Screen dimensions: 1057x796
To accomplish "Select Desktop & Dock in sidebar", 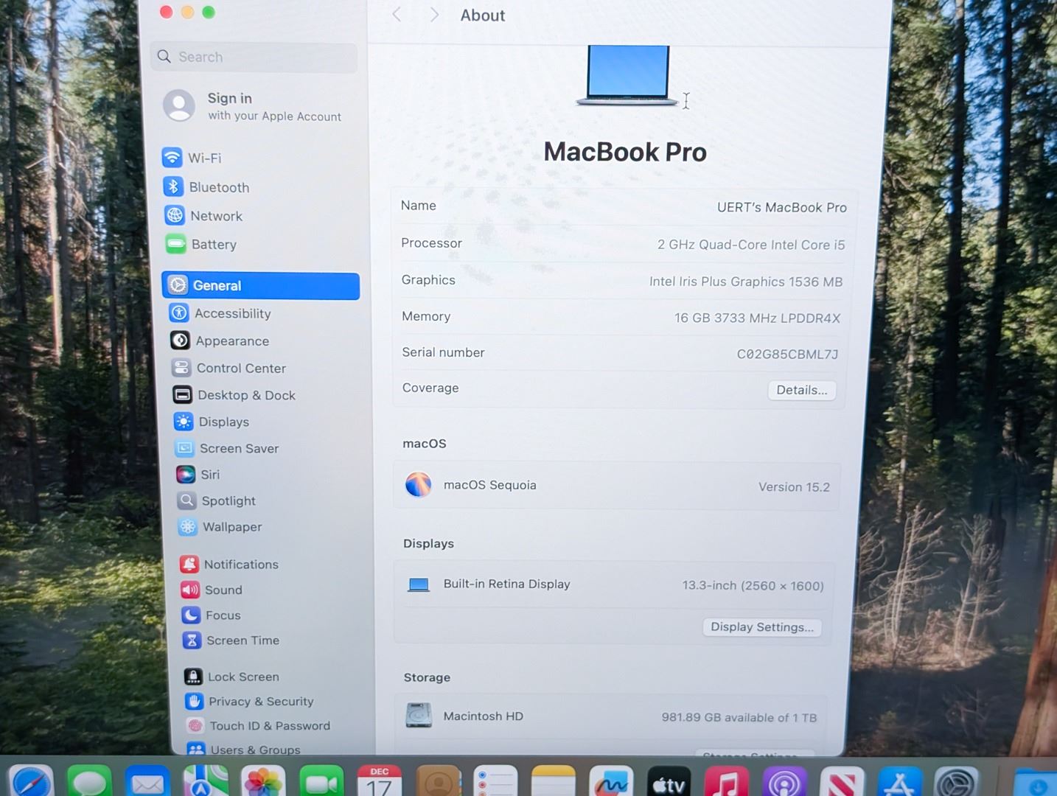I will [246, 395].
